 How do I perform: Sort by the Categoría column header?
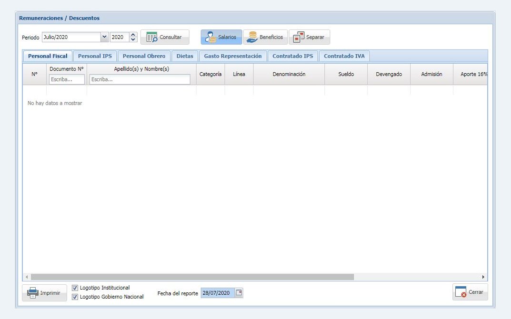210,74
